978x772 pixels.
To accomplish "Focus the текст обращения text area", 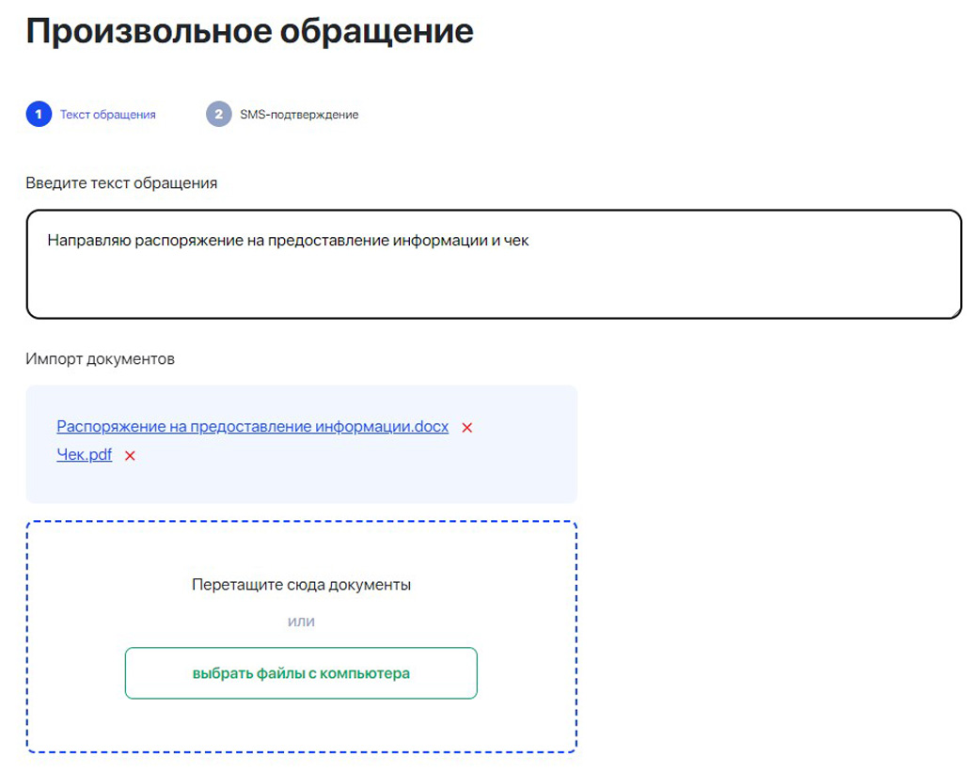I will click(494, 264).
